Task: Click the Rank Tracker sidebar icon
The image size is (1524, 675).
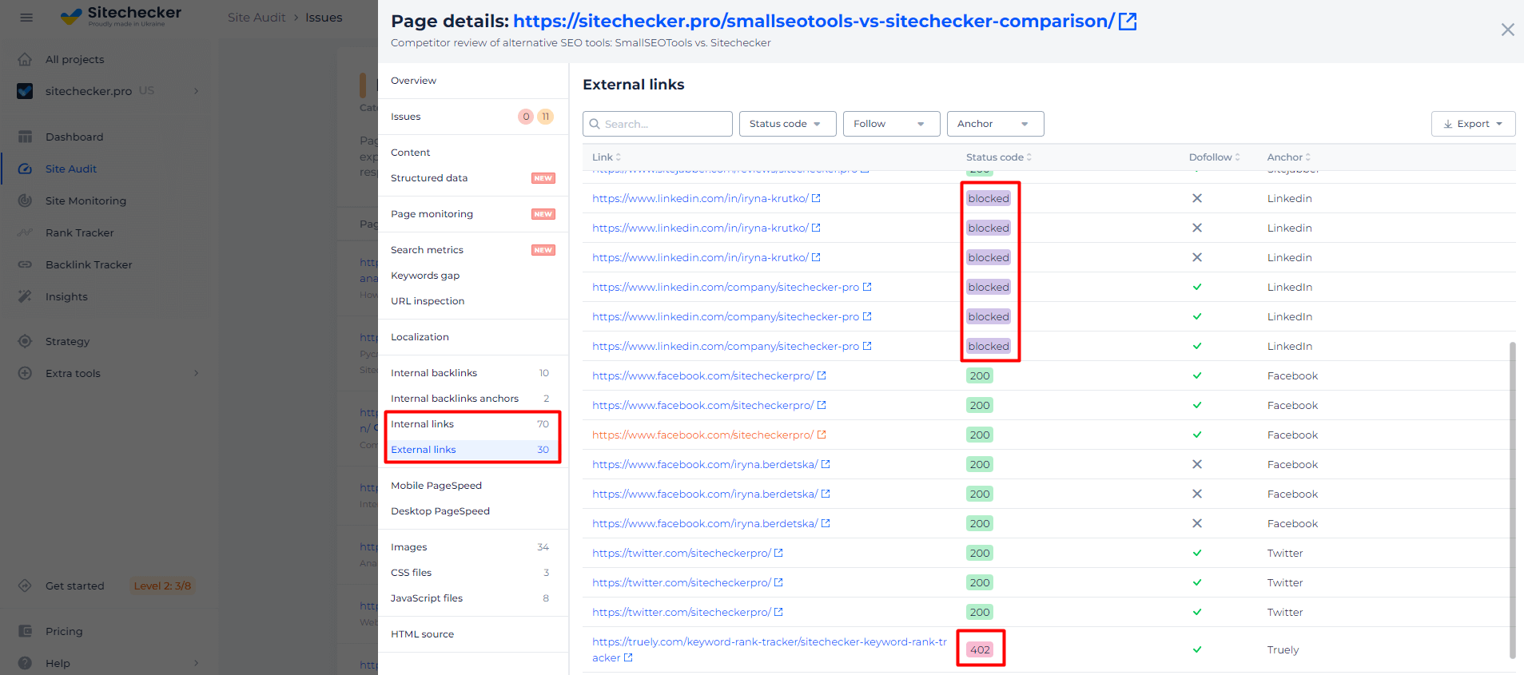Action: tap(26, 232)
